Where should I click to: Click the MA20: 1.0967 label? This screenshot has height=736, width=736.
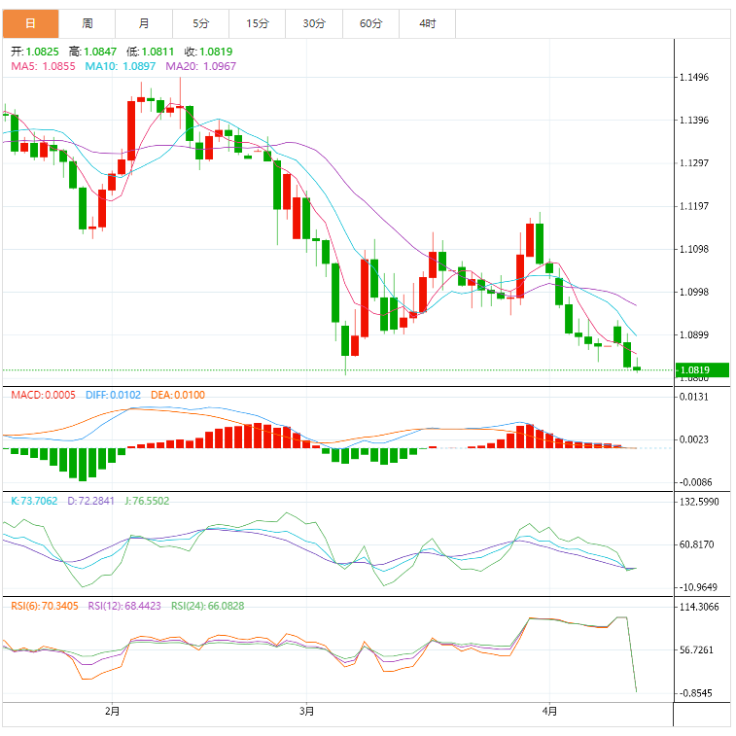tap(201, 66)
